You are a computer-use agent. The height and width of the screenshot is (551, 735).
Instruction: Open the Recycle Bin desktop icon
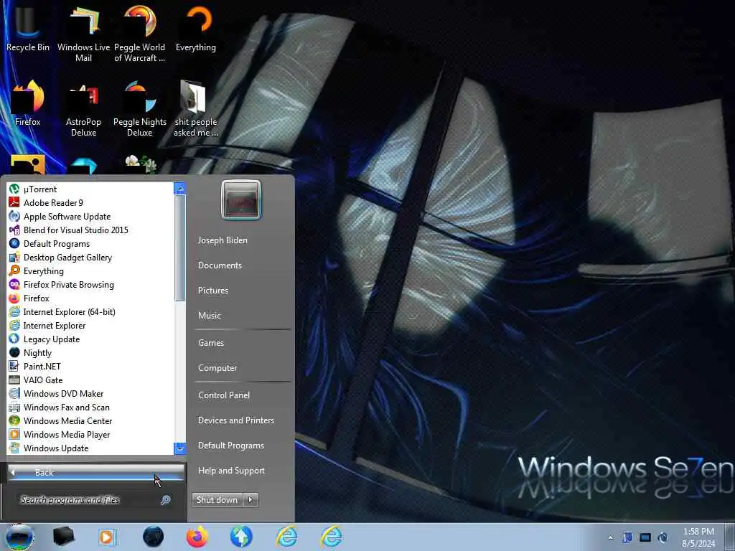point(27,28)
